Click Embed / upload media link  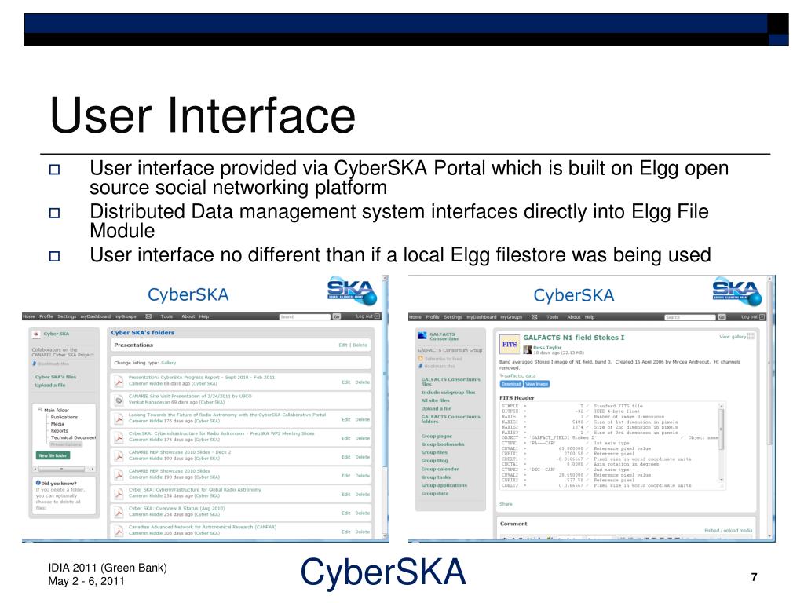728,530
